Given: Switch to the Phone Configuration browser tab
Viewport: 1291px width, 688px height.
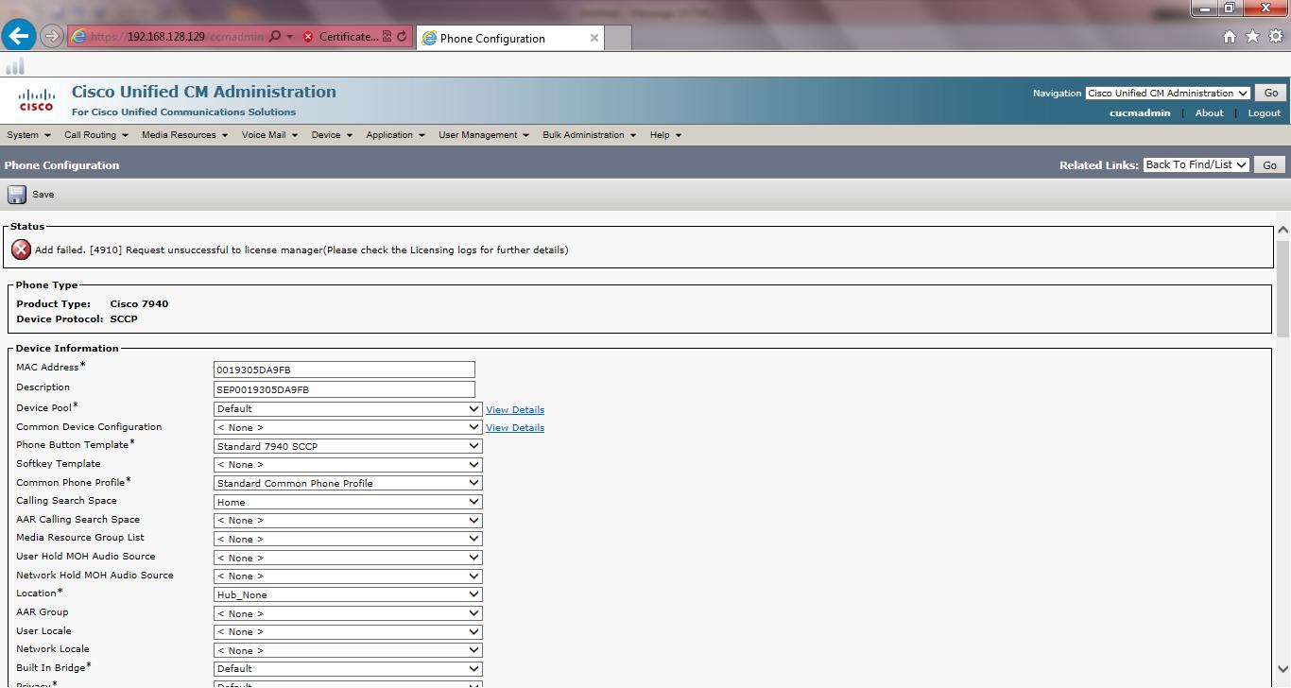Looking at the screenshot, I should coord(509,38).
